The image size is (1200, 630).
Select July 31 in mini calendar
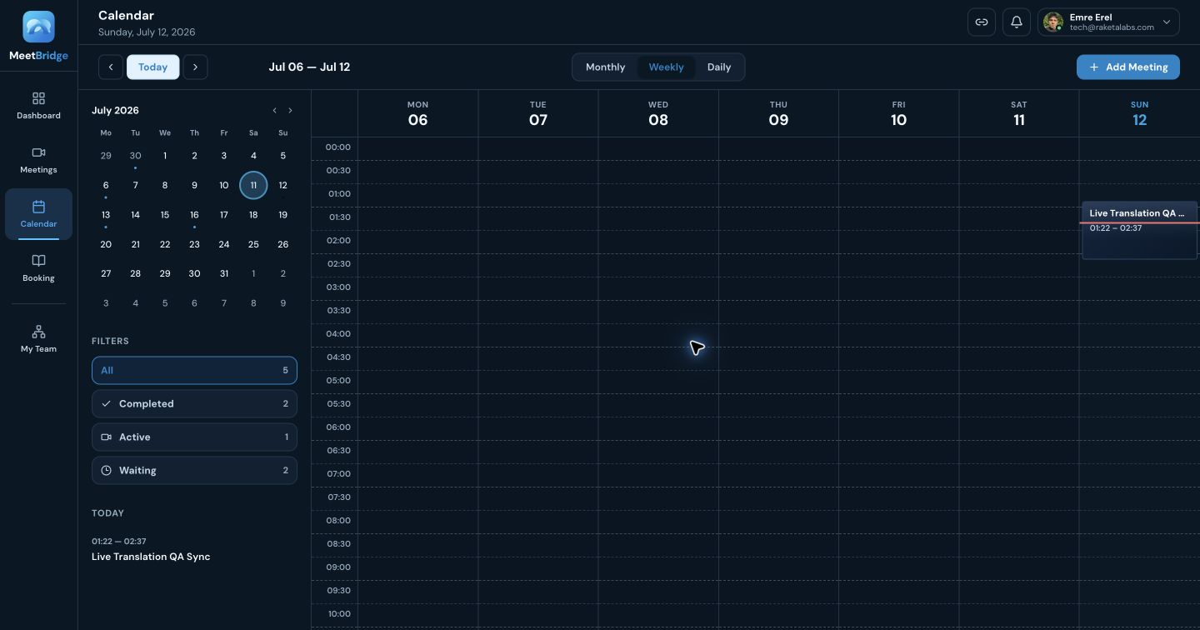(224, 273)
